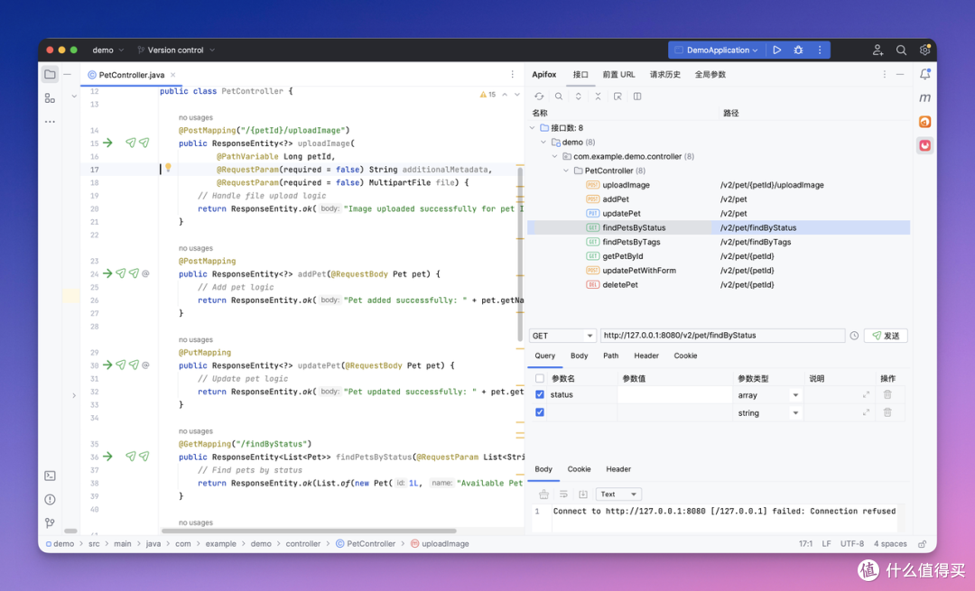Open the GET method dropdown
The width and height of the screenshot is (975, 591).
(x=562, y=336)
